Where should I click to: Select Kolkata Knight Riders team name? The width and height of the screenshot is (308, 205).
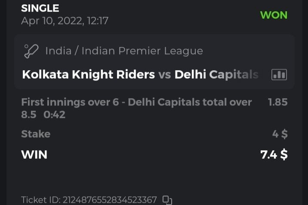point(88,75)
